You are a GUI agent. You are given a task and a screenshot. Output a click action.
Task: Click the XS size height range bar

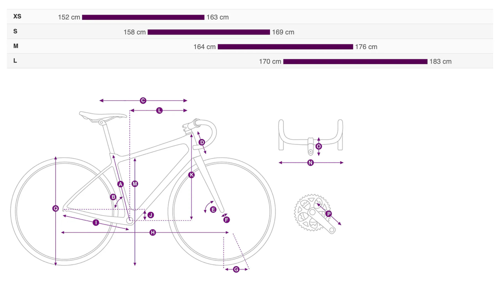(143, 17)
